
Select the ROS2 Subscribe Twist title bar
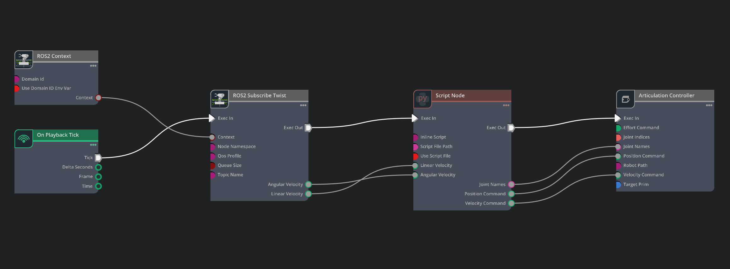click(268, 95)
